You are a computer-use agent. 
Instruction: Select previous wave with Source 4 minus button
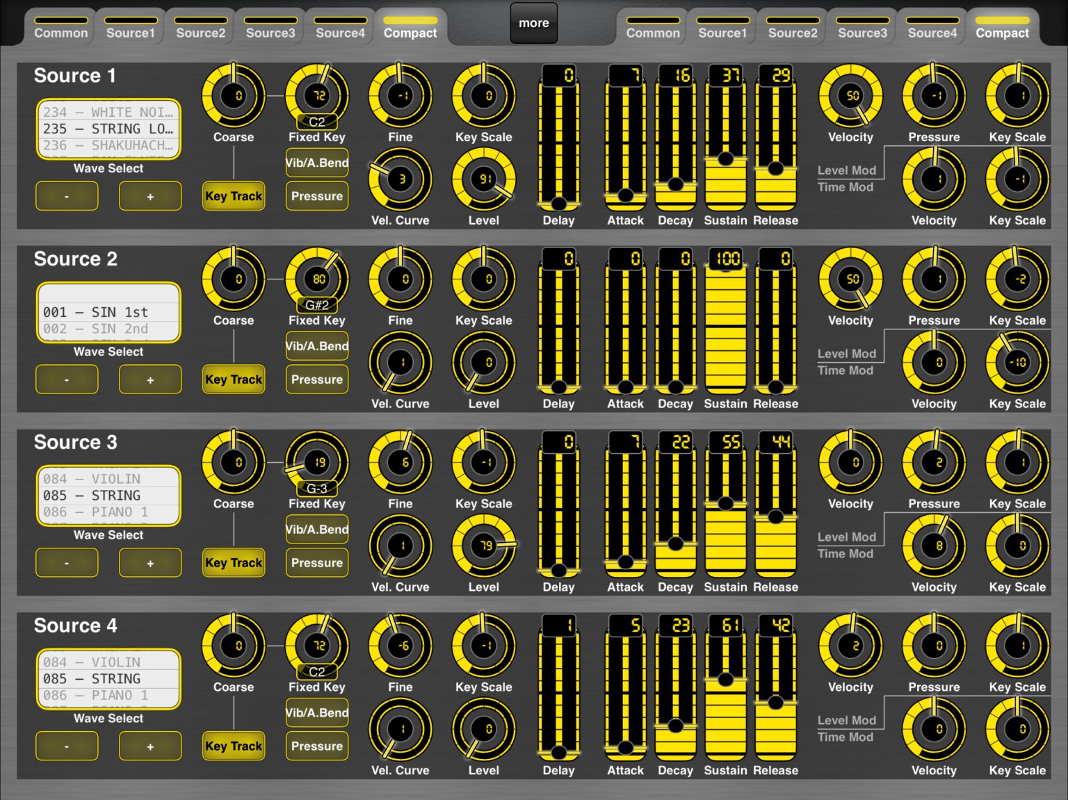(x=67, y=746)
